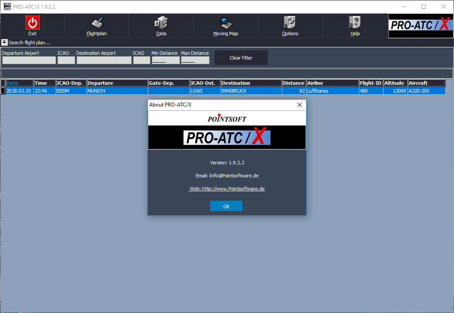Open the Options toolbar icon

[x=290, y=23]
